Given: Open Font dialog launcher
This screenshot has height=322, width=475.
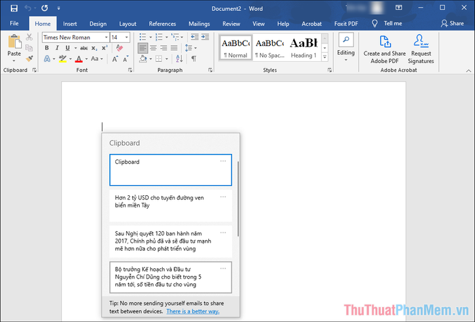Looking at the screenshot, I should pos(130,70).
